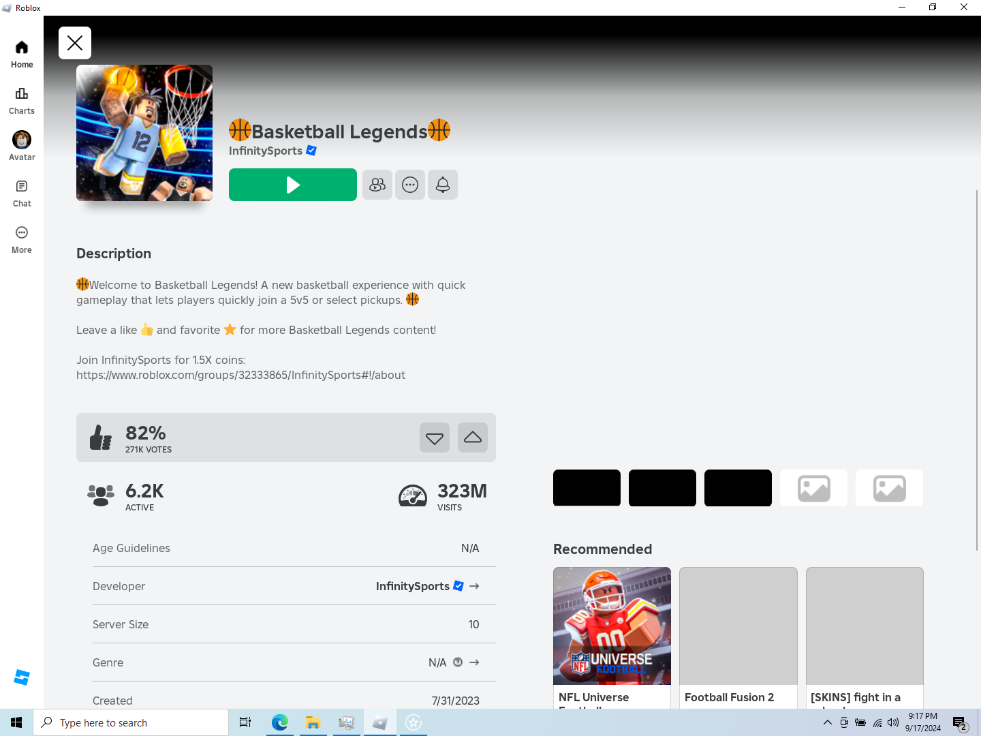Open the Avatar page

pos(22,147)
